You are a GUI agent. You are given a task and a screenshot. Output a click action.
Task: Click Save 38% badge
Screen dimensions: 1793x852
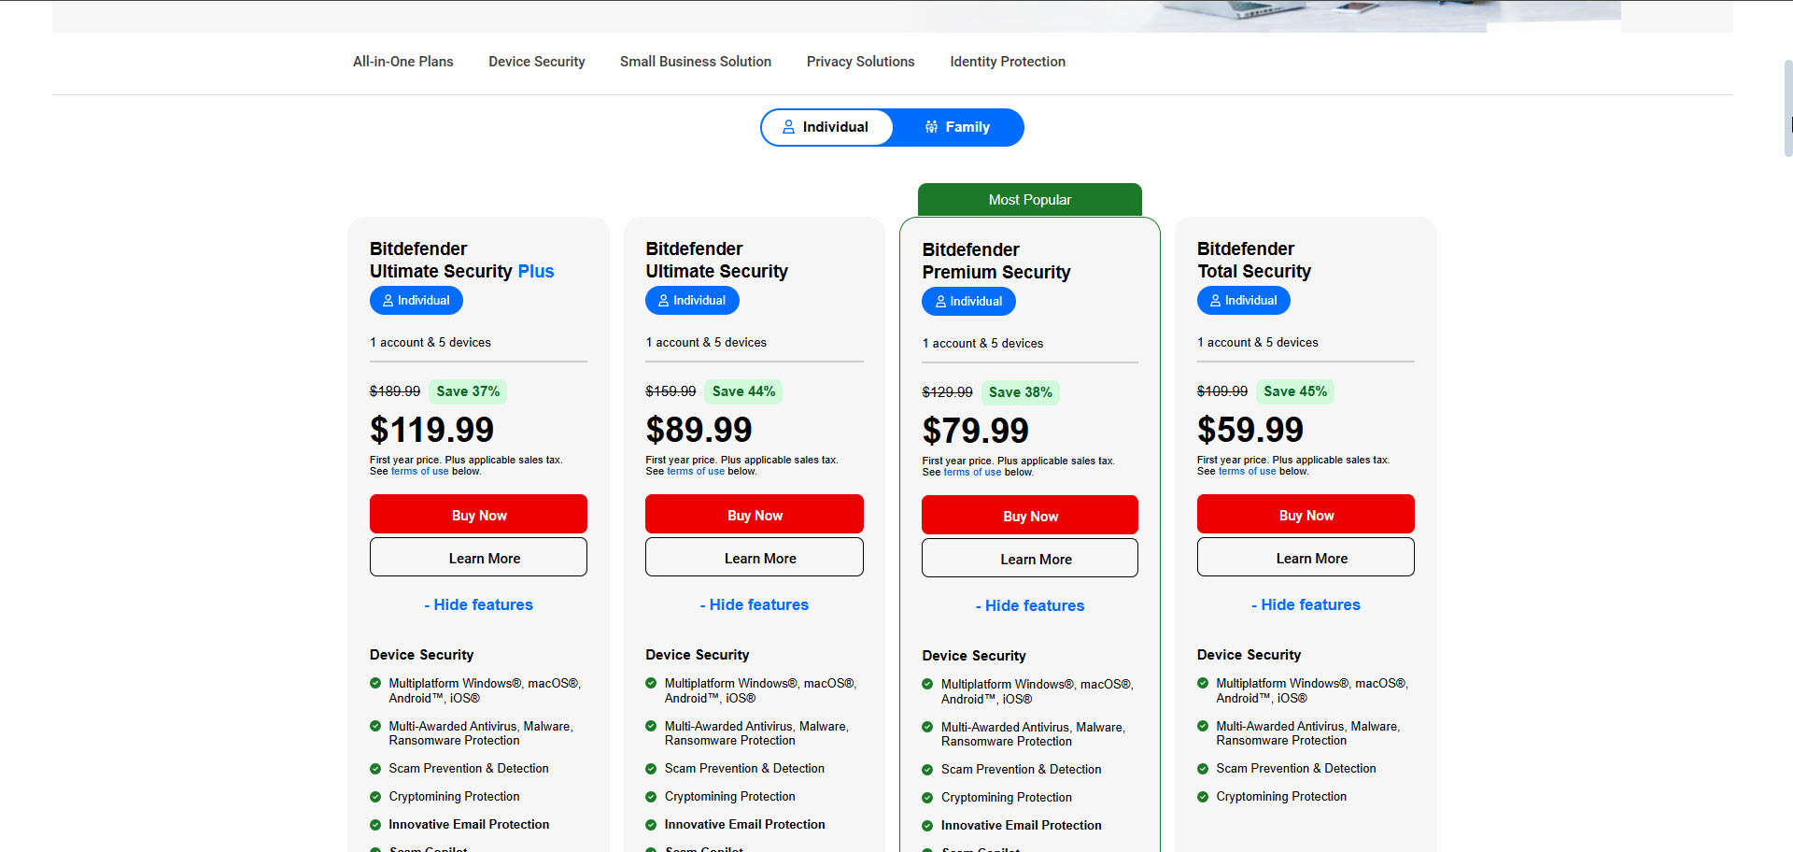coord(1020,392)
